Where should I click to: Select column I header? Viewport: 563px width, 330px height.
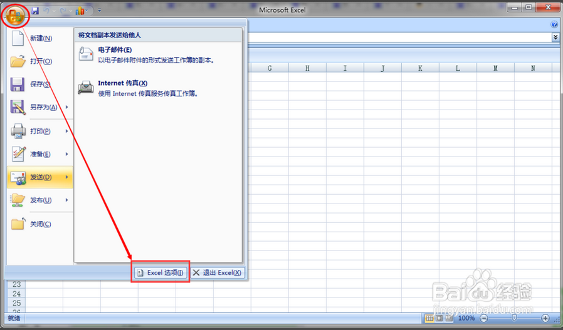coord(345,68)
